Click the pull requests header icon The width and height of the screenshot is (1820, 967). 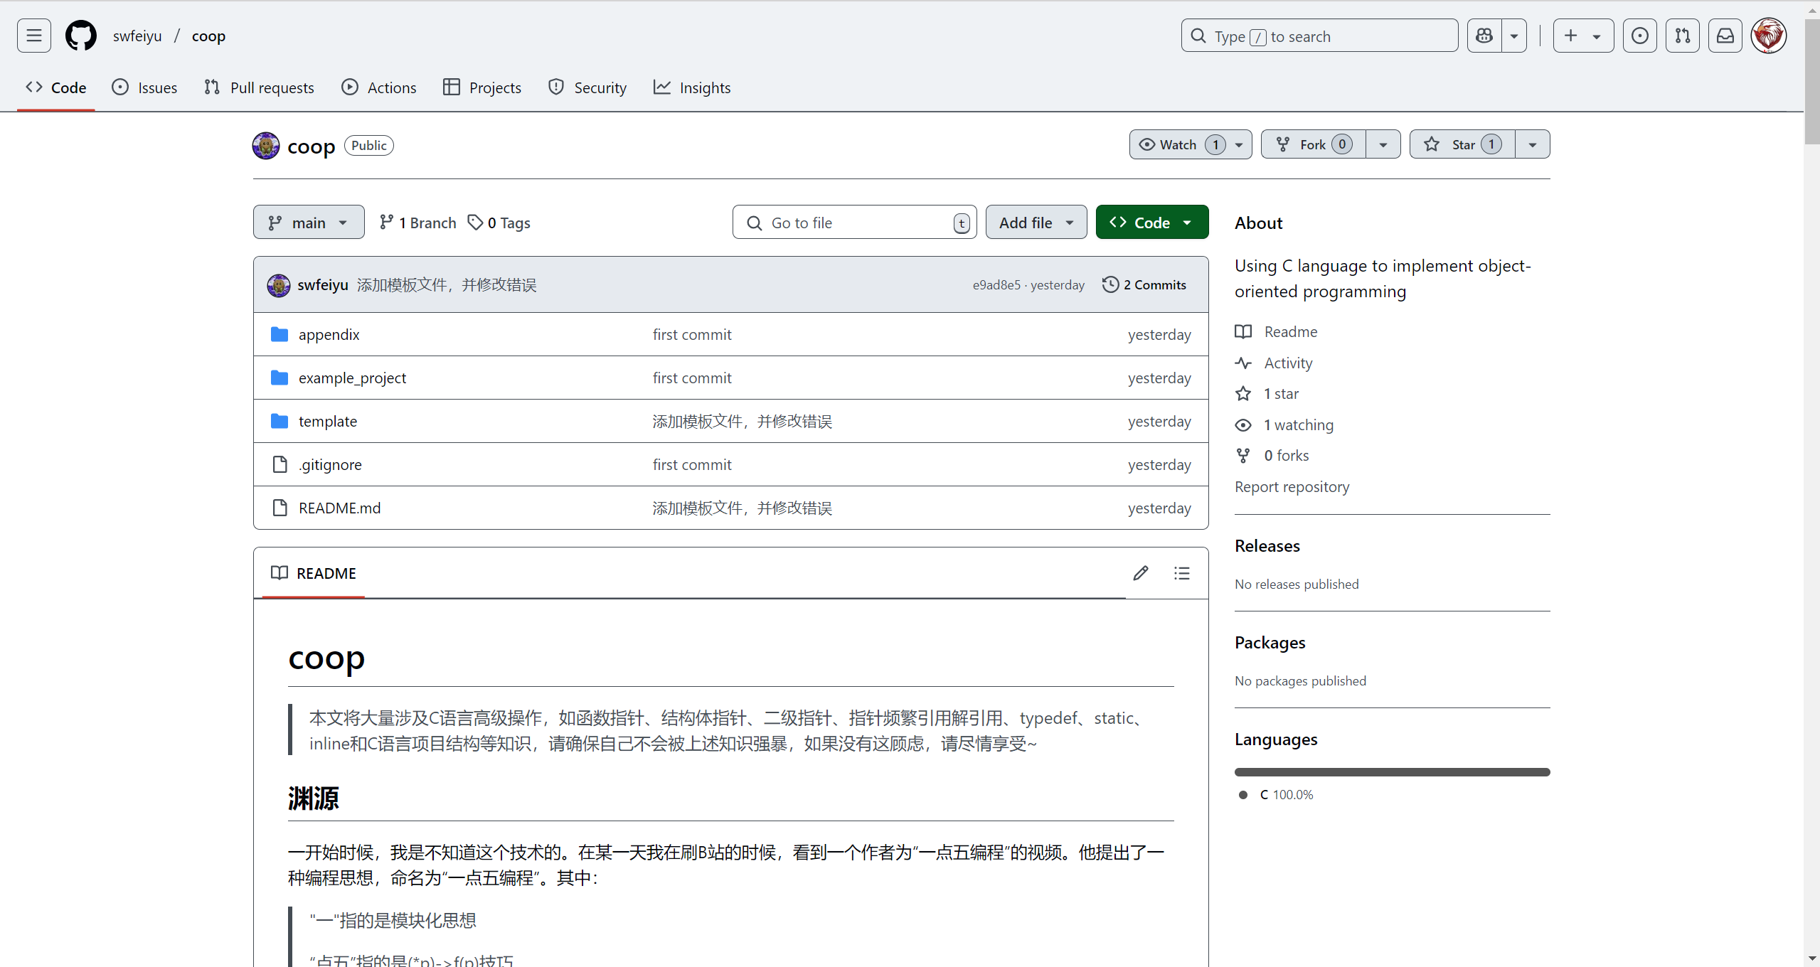pyautogui.click(x=1682, y=36)
